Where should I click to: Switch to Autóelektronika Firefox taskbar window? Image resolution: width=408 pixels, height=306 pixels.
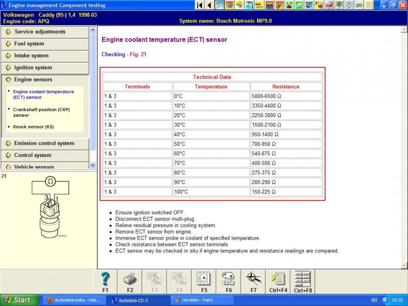(74, 300)
